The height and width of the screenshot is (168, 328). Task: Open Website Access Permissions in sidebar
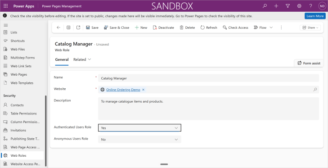[x=22, y=164]
